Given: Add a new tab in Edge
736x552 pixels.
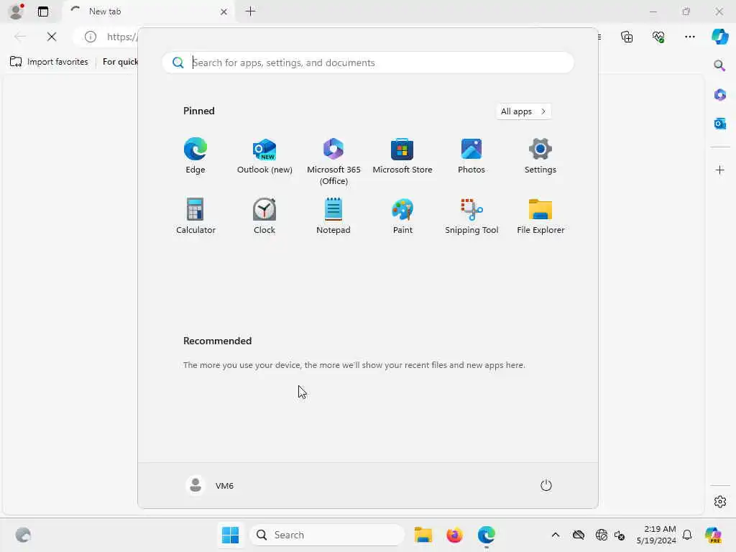Looking at the screenshot, I should 251,11.
